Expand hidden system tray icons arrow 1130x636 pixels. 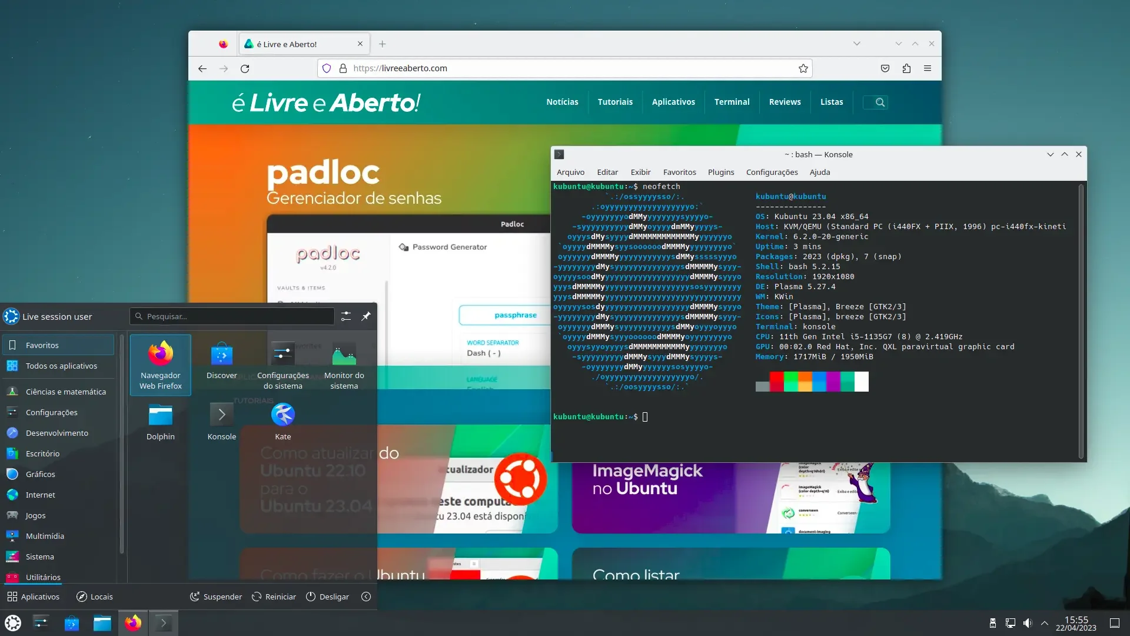1045,623
